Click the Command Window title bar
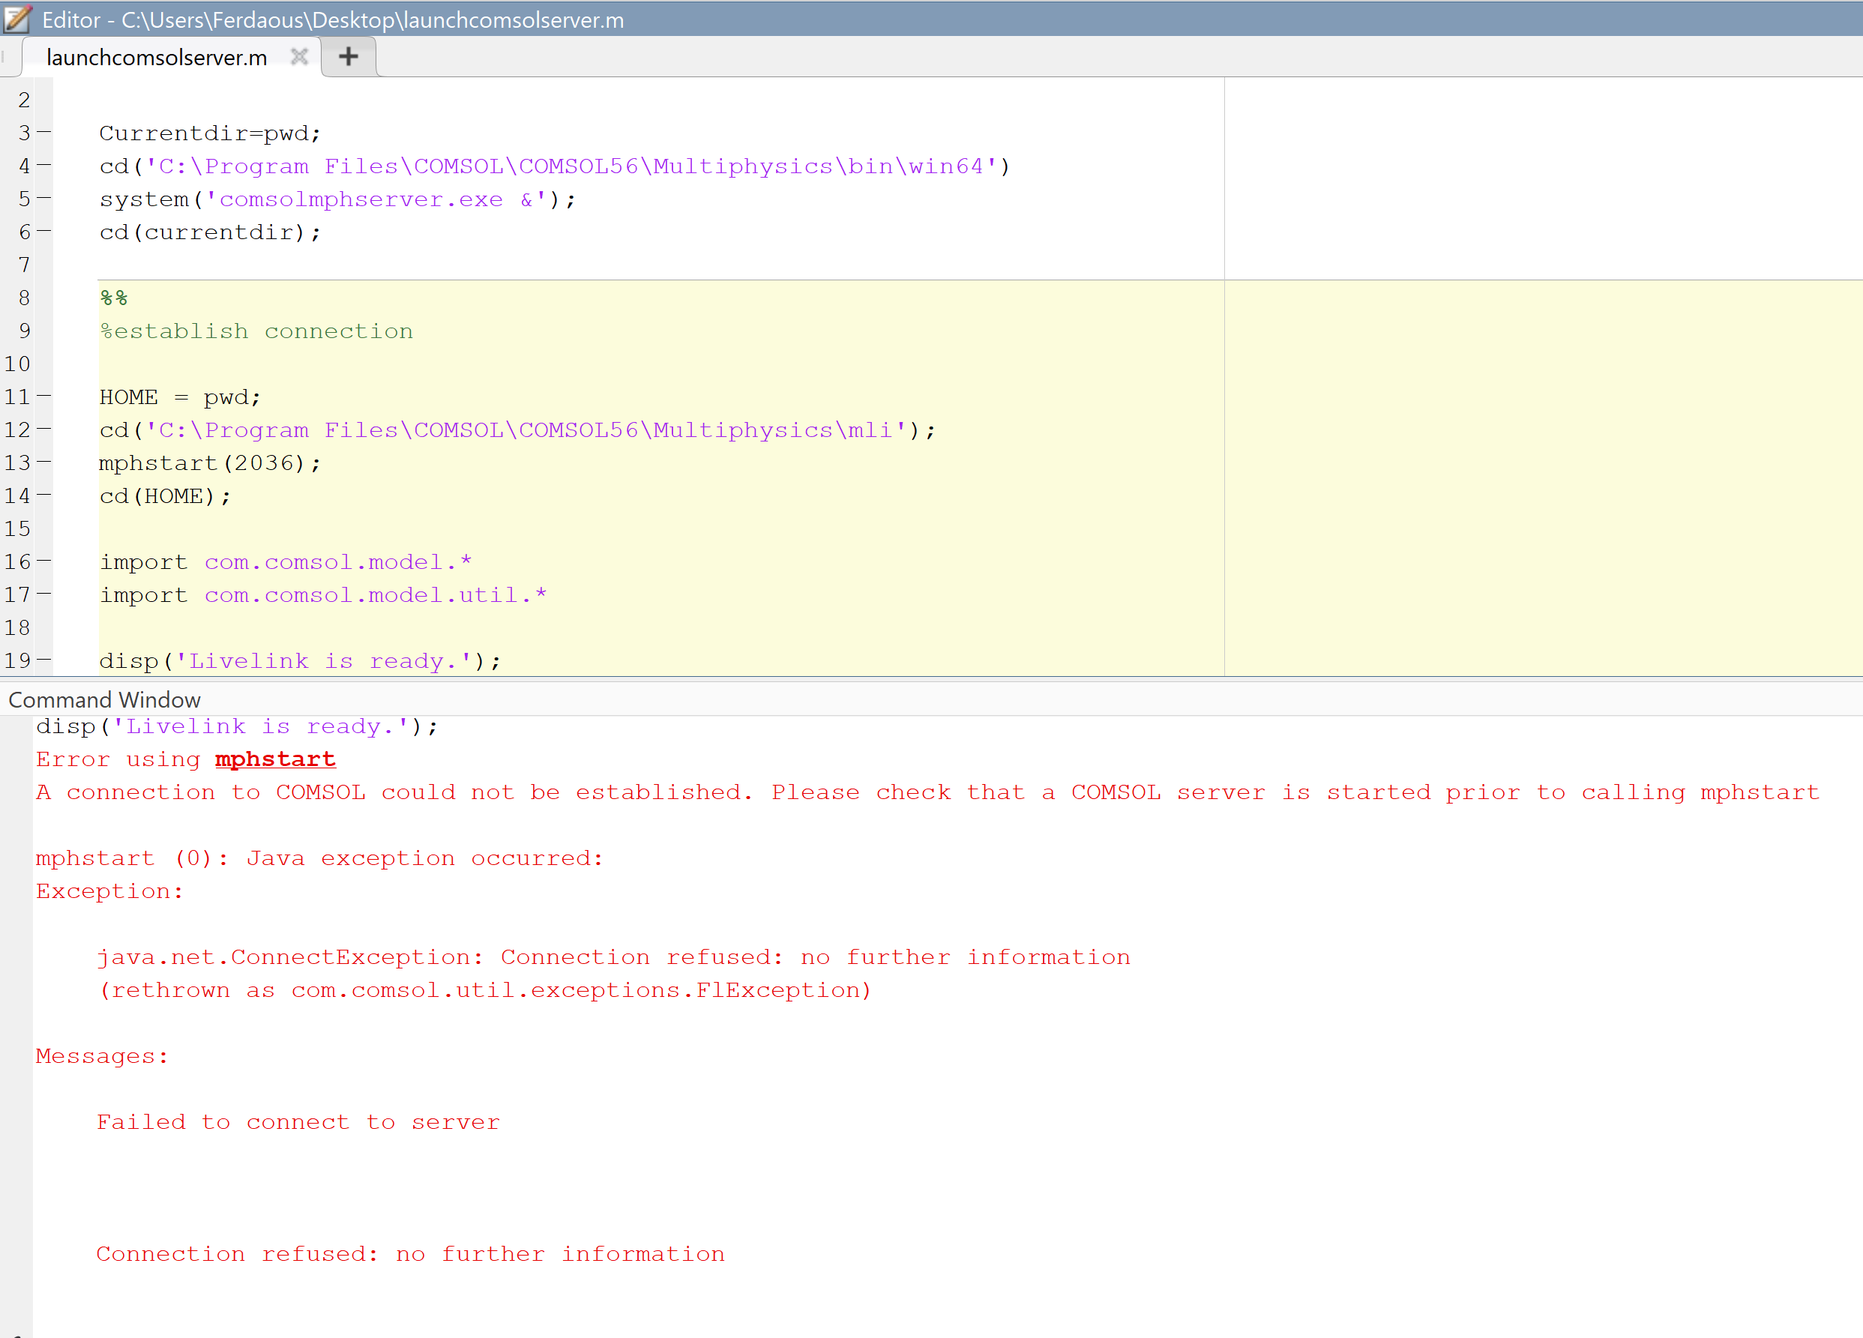The height and width of the screenshot is (1338, 1863). (x=931, y=700)
